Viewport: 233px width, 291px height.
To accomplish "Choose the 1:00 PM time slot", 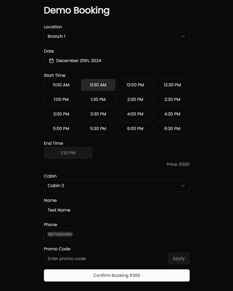I will click(x=61, y=99).
